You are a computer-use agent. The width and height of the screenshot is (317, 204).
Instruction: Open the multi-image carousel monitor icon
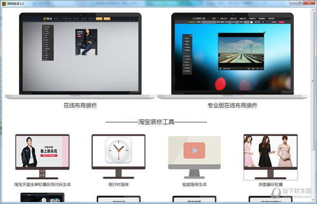coord(271,157)
